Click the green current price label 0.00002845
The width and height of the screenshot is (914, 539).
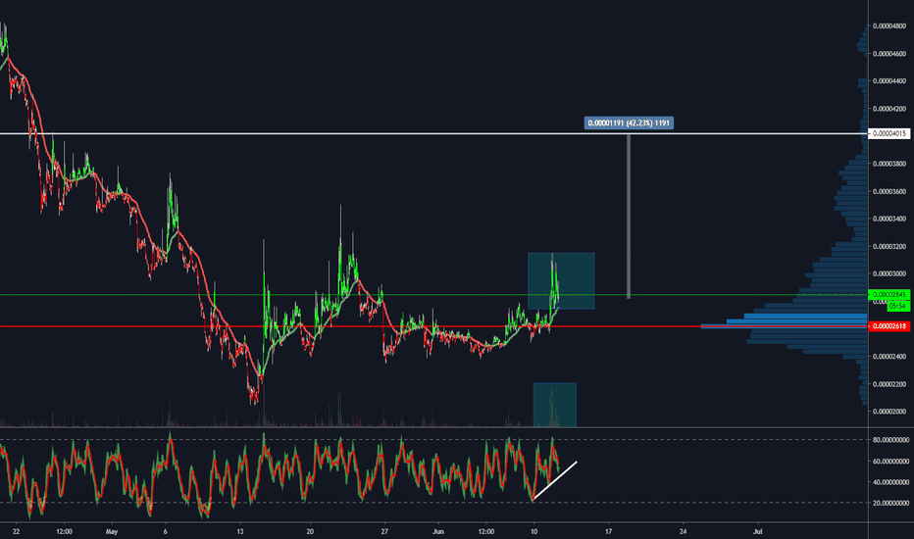coord(889,295)
